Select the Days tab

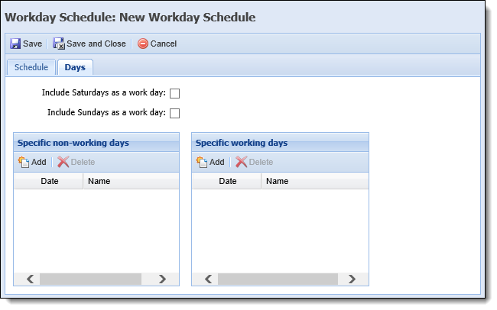[75, 67]
